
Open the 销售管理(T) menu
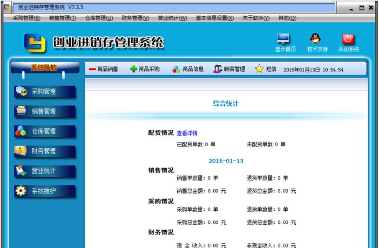62,18
